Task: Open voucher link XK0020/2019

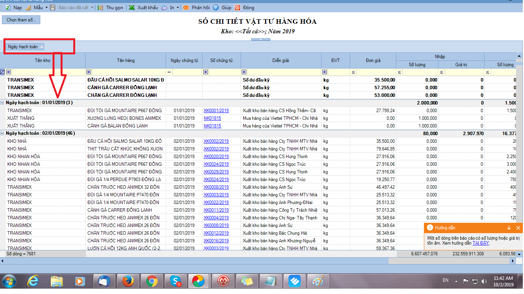Action: click(216, 156)
